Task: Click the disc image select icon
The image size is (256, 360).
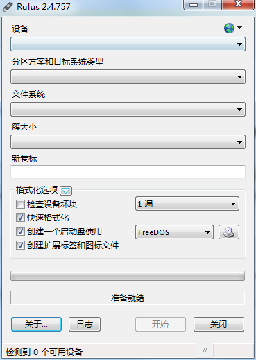Action: pyautogui.click(x=229, y=232)
